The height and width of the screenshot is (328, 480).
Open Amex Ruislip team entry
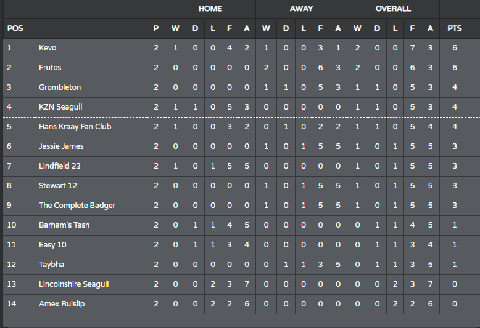click(x=62, y=304)
